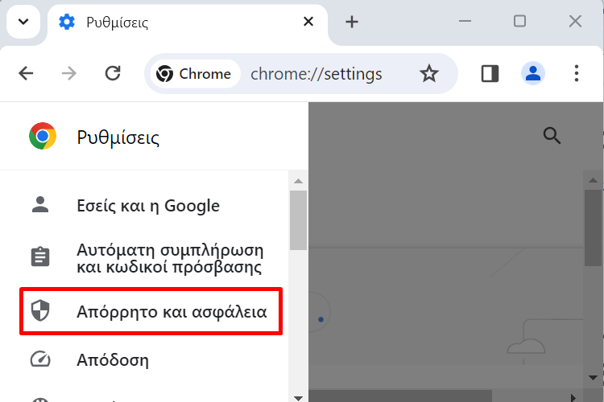Click main page scrollbar down arrow
The width and height of the screenshot is (604, 402).
click(x=594, y=378)
